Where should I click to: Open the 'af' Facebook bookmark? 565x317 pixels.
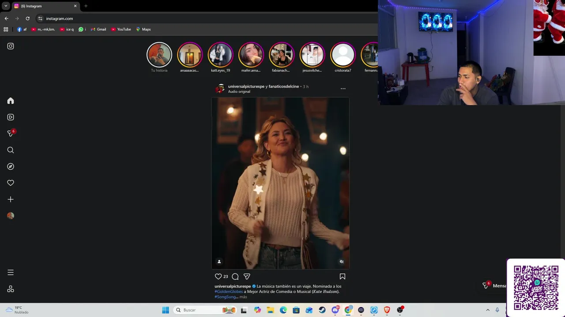coord(22,29)
